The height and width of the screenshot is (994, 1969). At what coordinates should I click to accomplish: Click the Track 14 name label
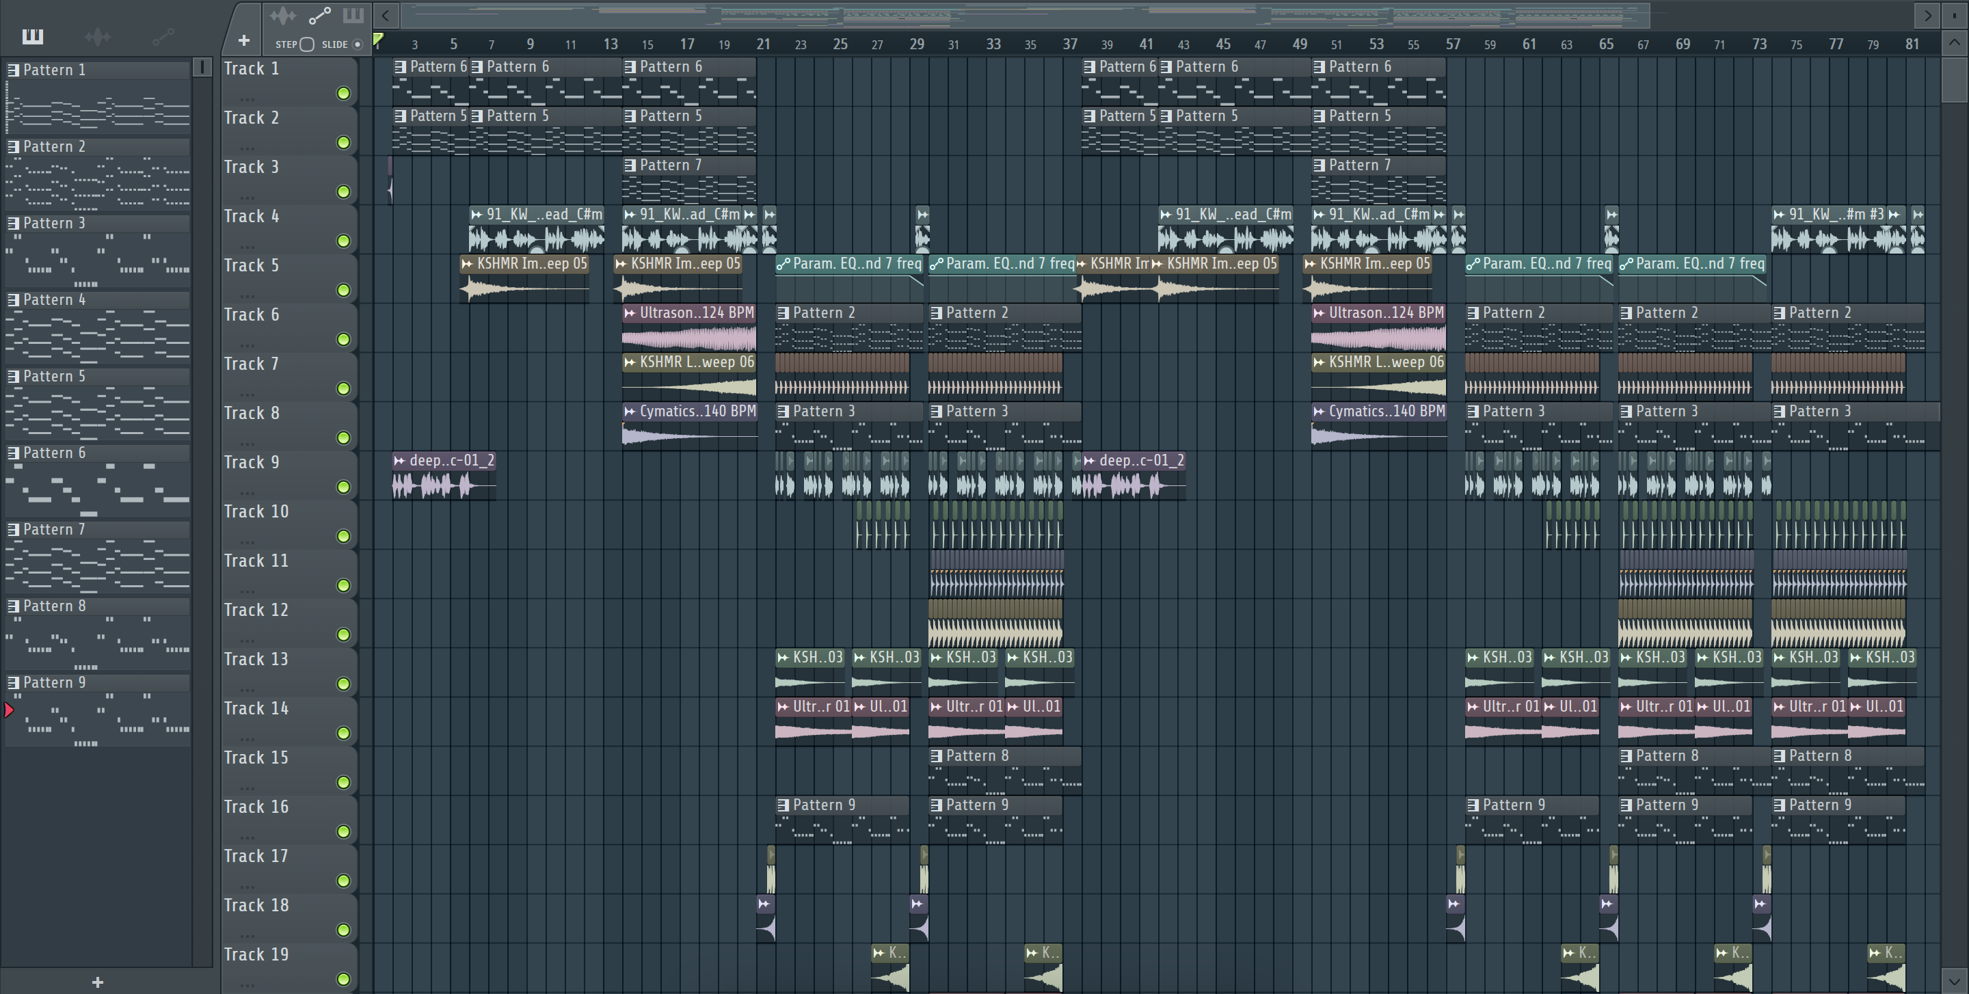[256, 708]
